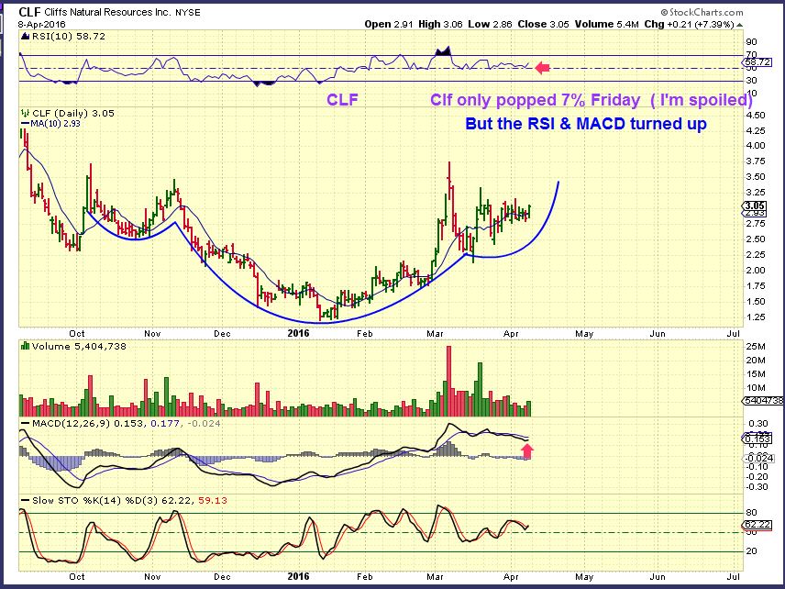Click the RSI(10) legend icon
Image resolution: width=785 pixels, height=589 pixels.
click(25, 36)
